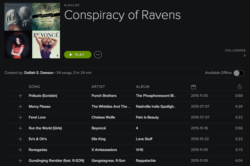
Task: Sort tracks by the ALBUM column header
Action: click(143, 87)
